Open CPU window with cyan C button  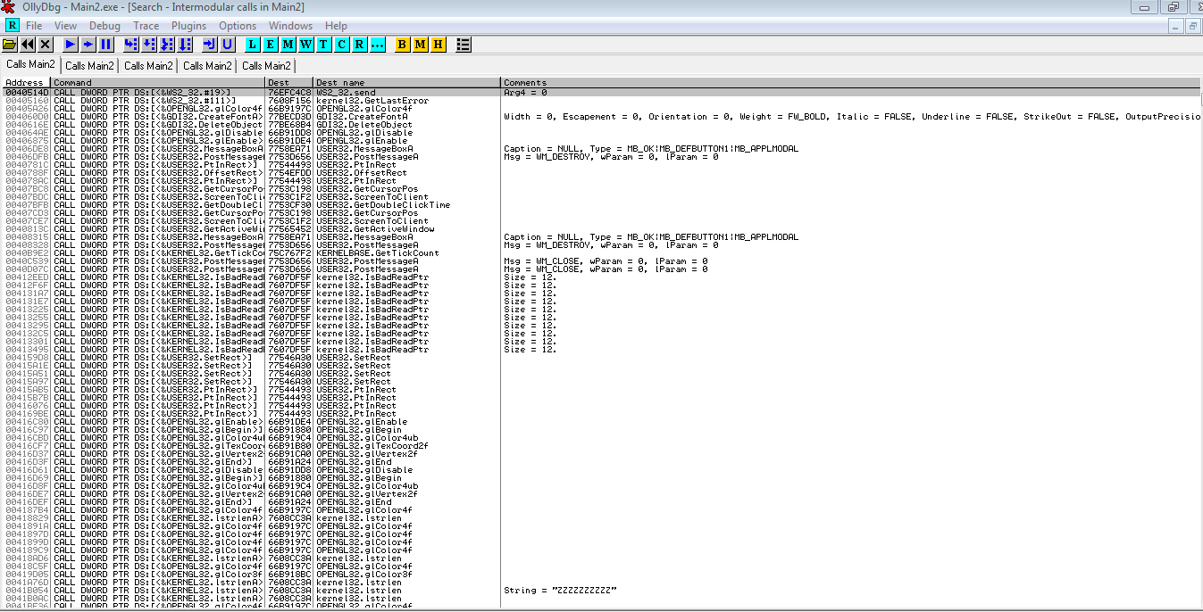(x=342, y=44)
